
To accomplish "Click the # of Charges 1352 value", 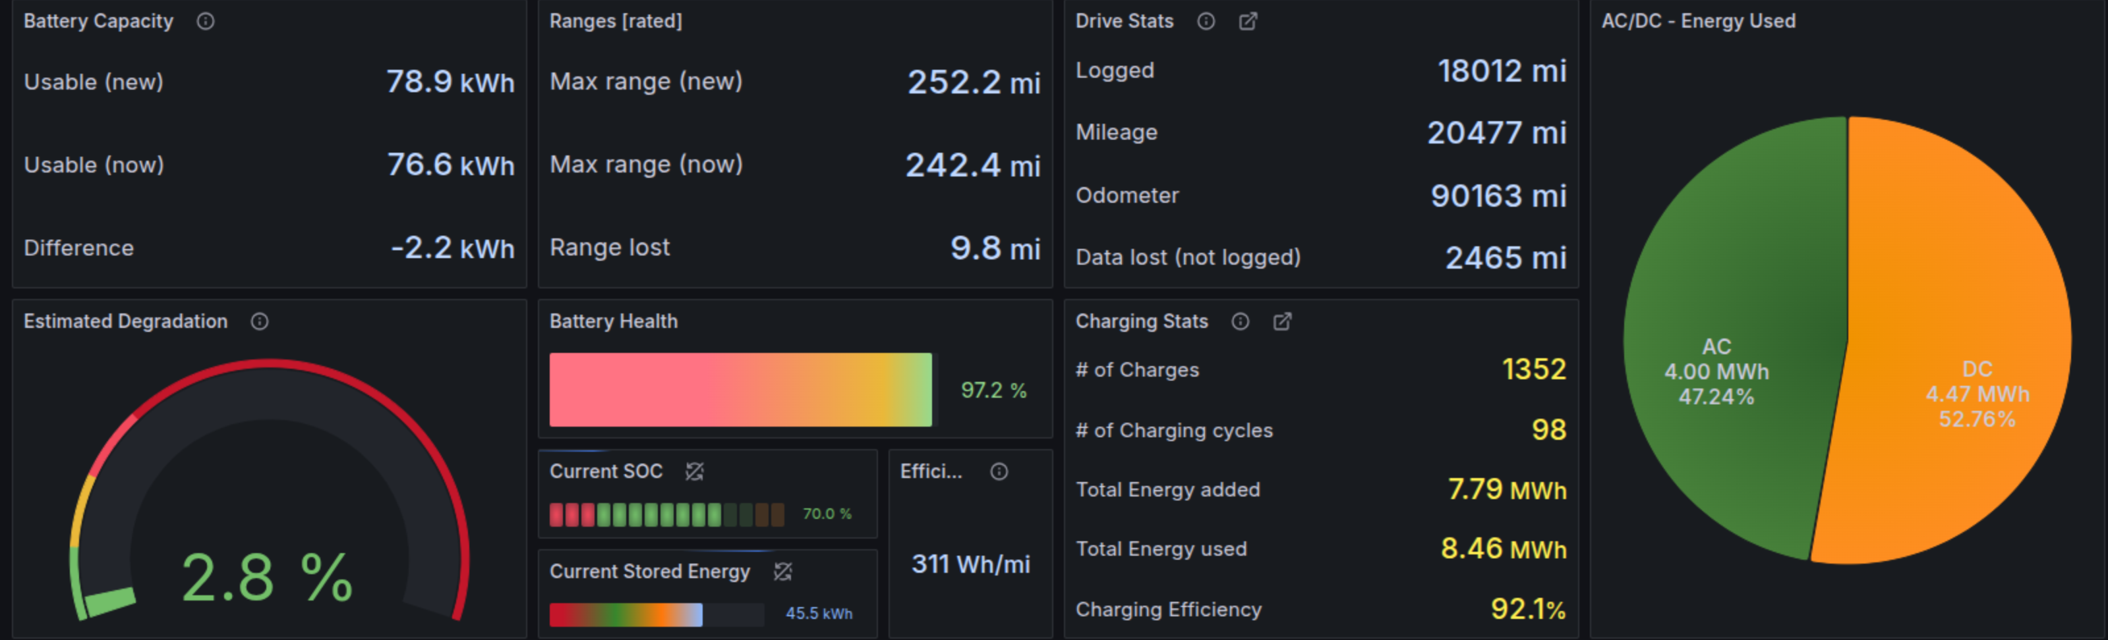I will [1535, 369].
